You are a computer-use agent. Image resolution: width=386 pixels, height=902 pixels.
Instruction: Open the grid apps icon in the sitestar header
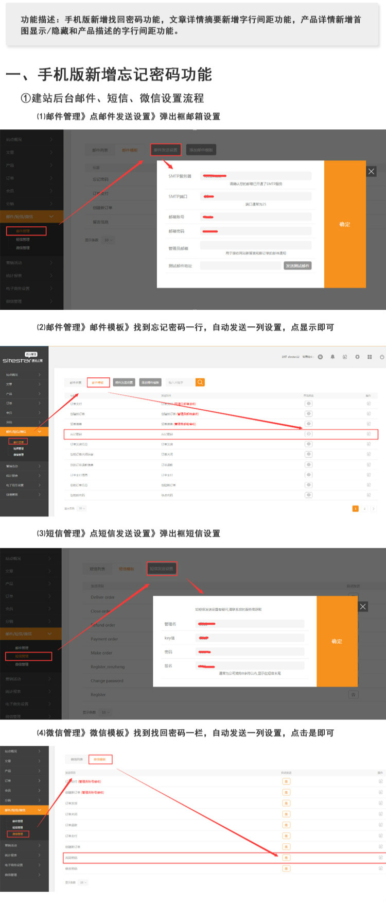coord(370,357)
